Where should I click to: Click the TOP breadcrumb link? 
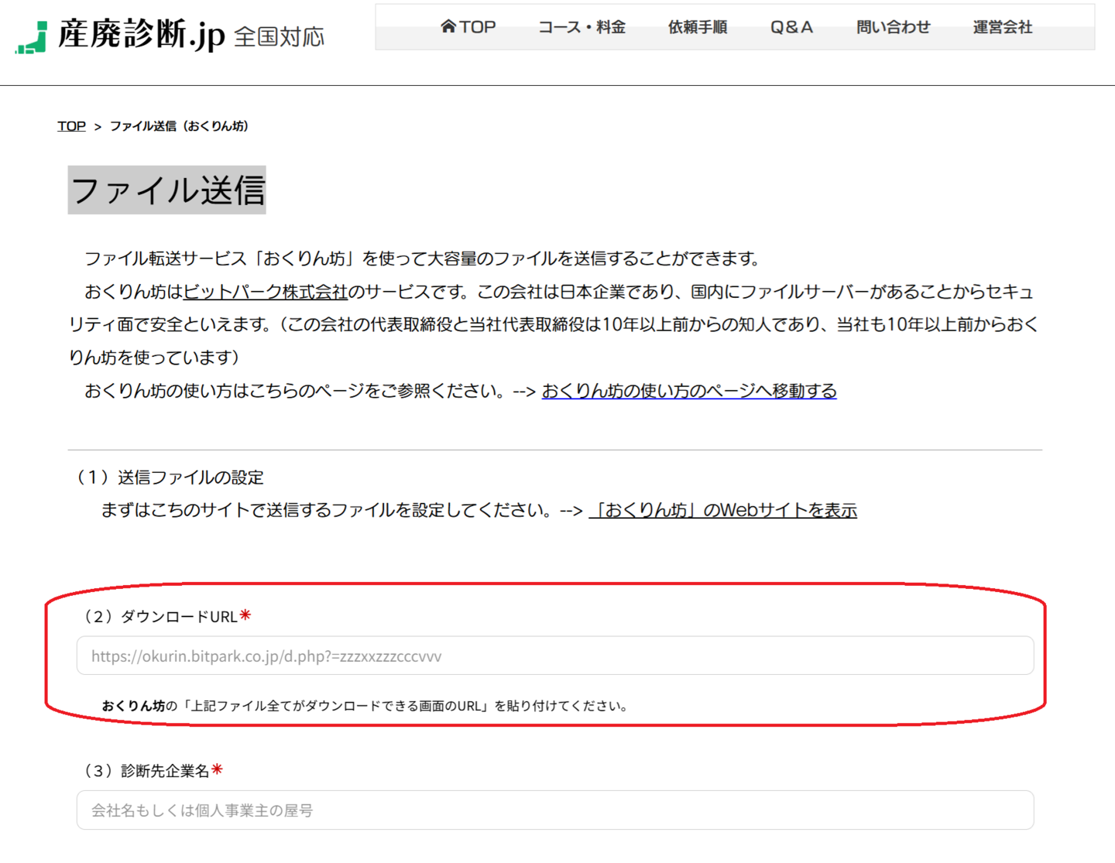click(x=71, y=126)
